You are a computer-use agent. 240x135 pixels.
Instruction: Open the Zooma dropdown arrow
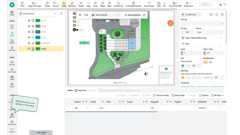[57, 3]
